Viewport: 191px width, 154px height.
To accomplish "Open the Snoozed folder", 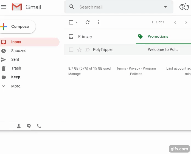I will click(19, 51).
